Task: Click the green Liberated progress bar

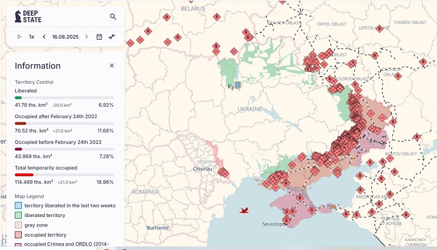Action: coord(18,98)
